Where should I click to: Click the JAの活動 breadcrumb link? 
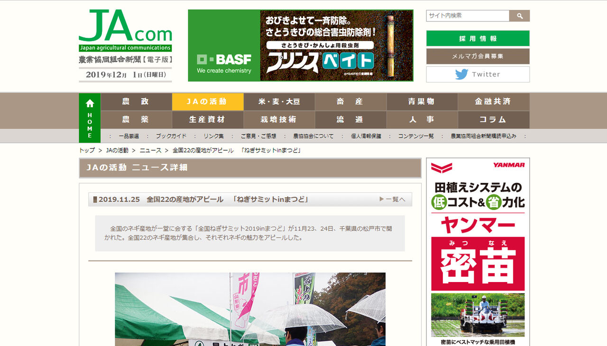pyautogui.click(x=117, y=150)
